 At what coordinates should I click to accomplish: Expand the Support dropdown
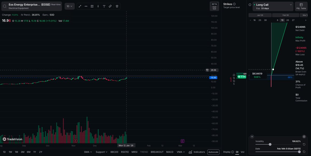(102, 152)
